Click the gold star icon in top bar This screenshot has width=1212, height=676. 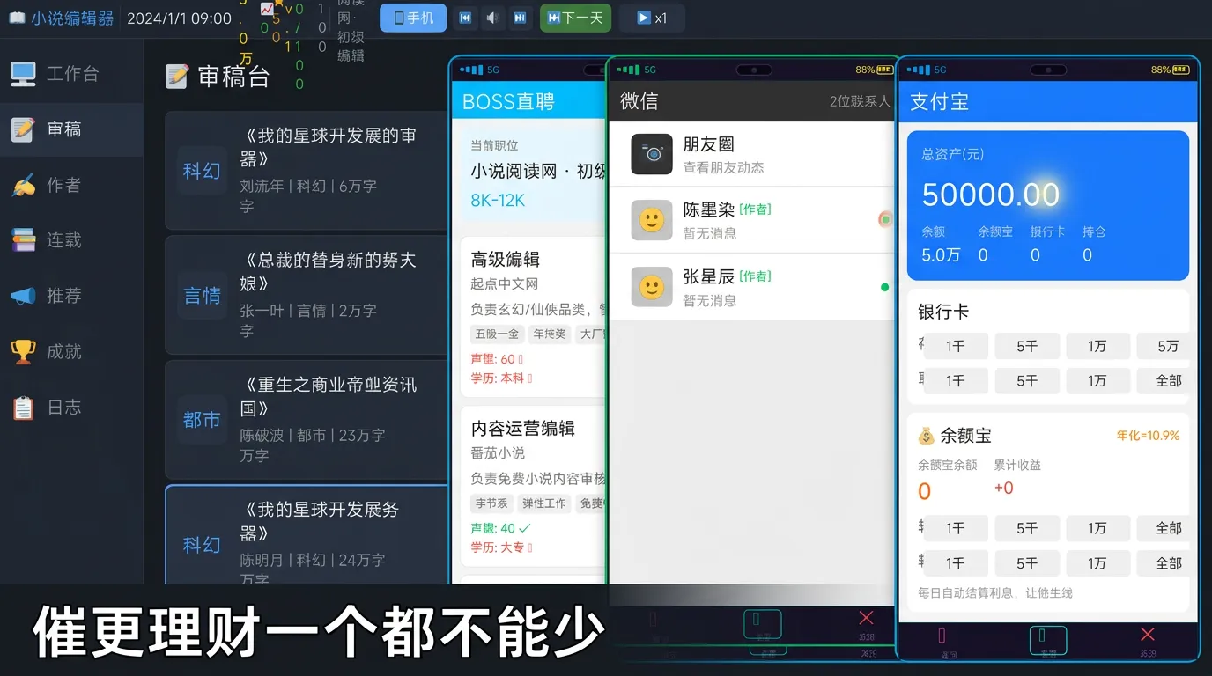(278, 3)
